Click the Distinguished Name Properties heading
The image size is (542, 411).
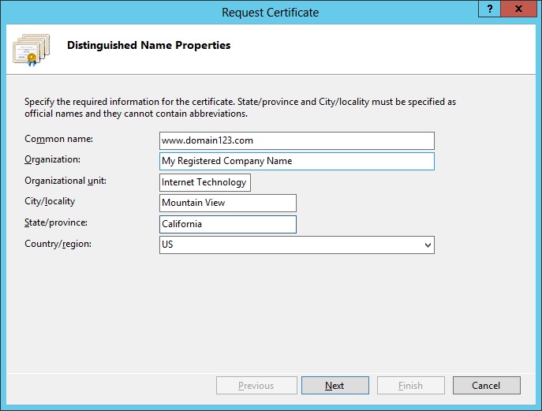tap(148, 46)
